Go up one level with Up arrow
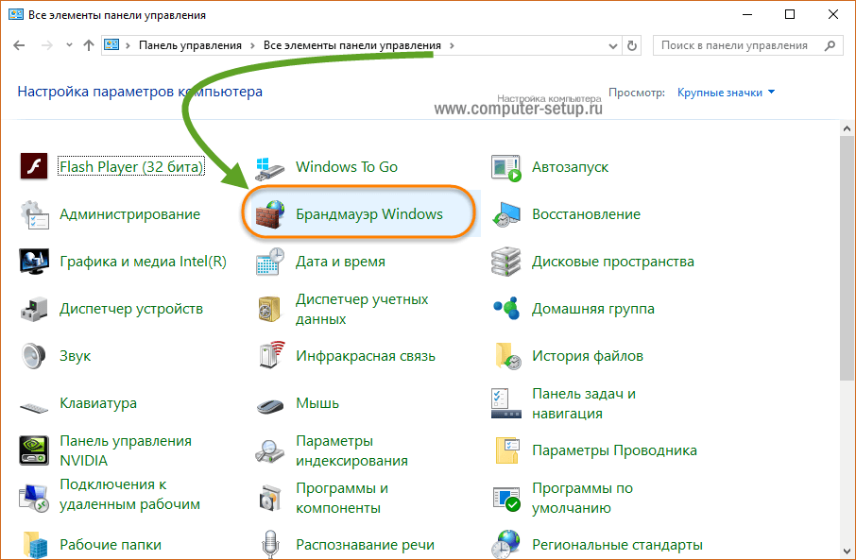 pos(89,45)
